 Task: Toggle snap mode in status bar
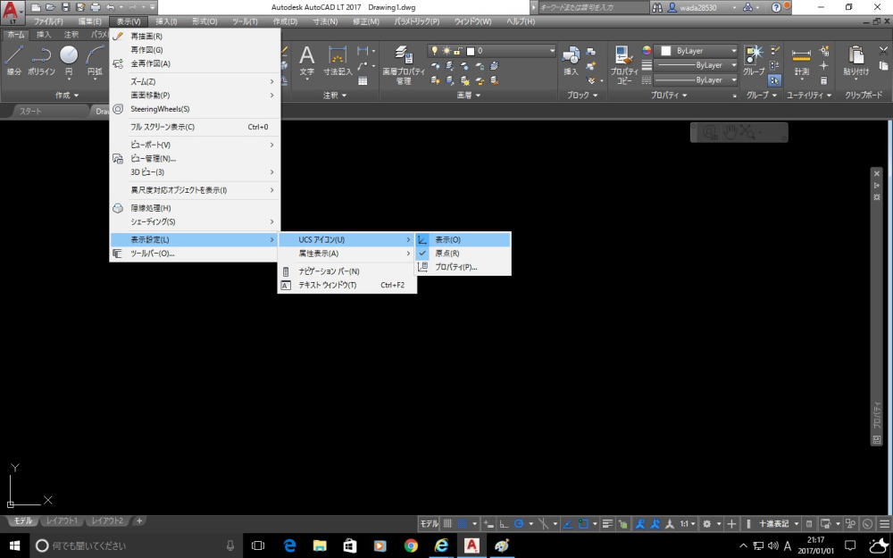click(463, 524)
